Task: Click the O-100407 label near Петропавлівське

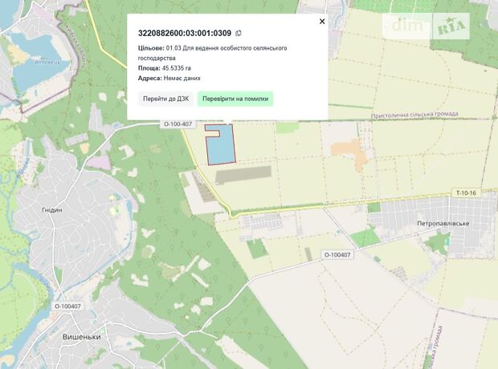Action: (337, 254)
